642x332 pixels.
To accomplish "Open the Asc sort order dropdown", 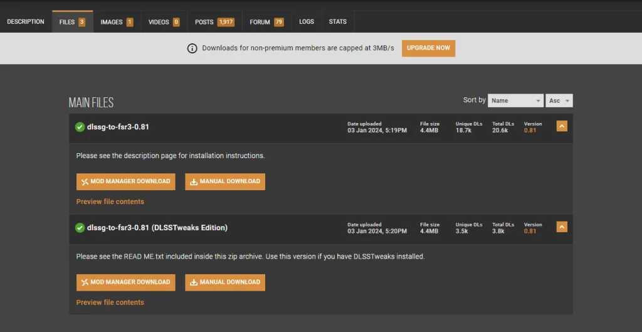I will click(x=559, y=100).
